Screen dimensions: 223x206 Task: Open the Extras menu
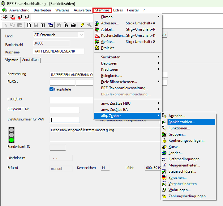coord(118,10)
